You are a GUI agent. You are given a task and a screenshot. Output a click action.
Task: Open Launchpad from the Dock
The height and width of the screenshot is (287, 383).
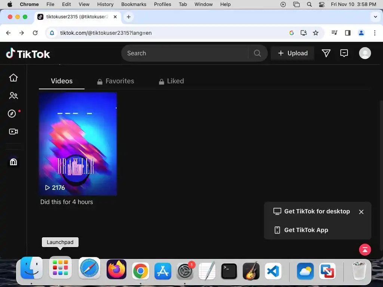coord(60,268)
